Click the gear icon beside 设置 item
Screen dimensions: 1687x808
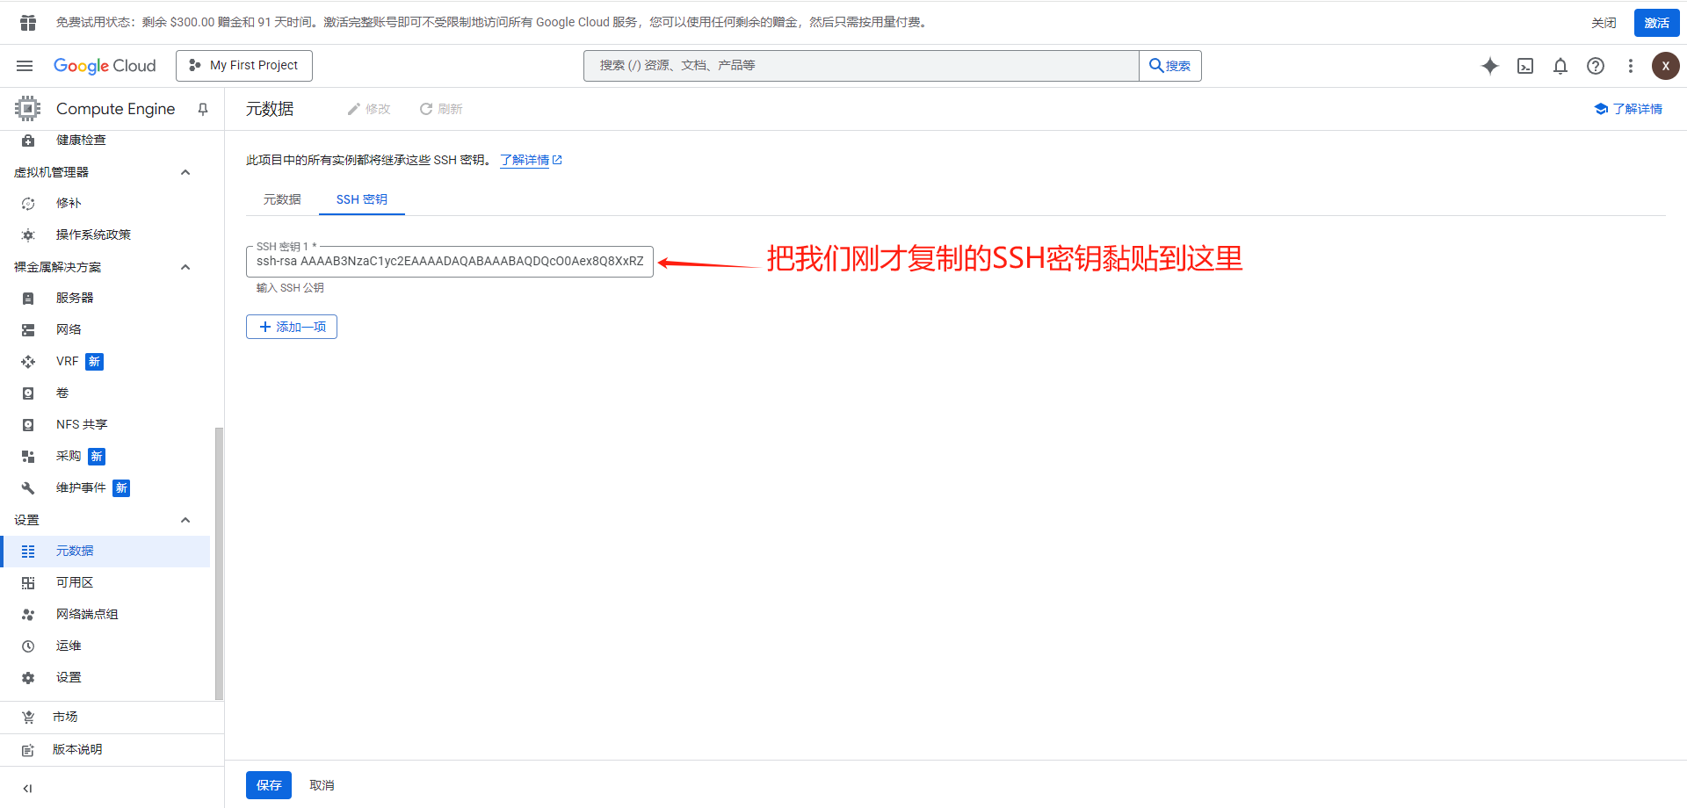pyautogui.click(x=28, y=678)
